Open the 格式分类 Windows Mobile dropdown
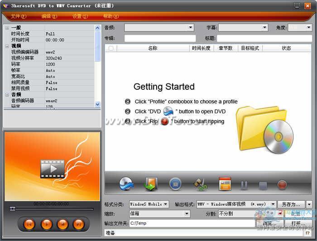The width and height of the screenshot is (317, 241). click(166, 204)
